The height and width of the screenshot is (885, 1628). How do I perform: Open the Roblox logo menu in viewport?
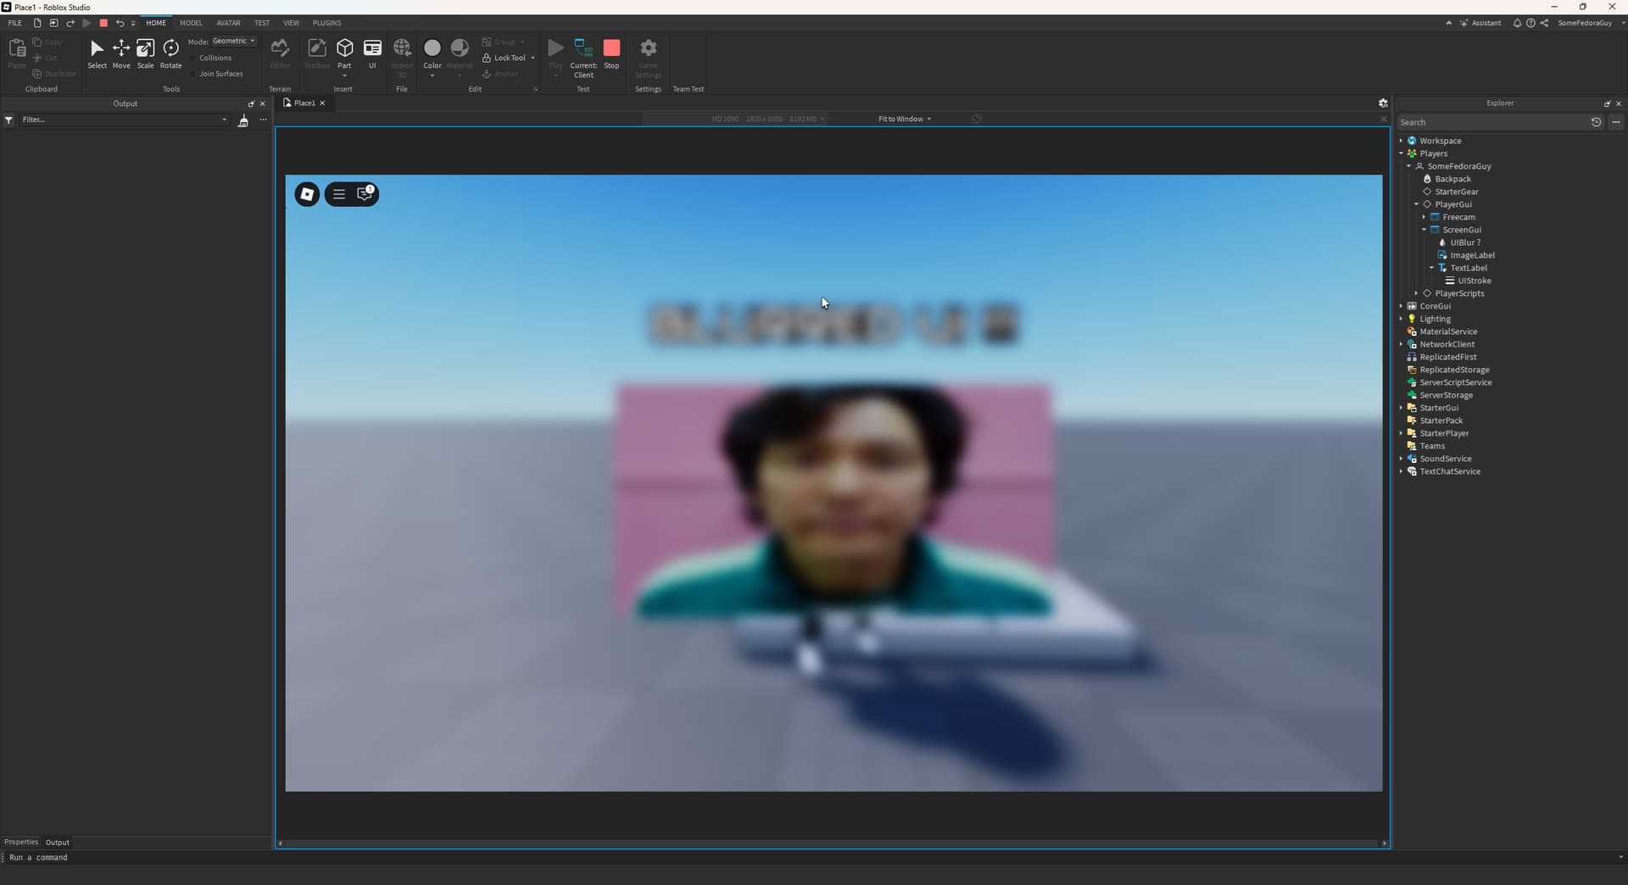coord(307,194)
